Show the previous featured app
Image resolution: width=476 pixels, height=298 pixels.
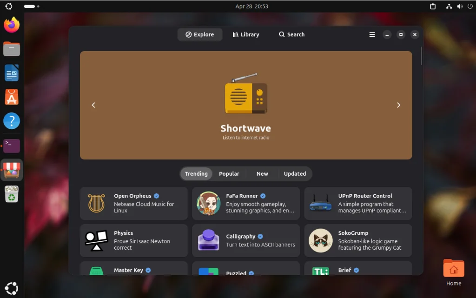93,105
